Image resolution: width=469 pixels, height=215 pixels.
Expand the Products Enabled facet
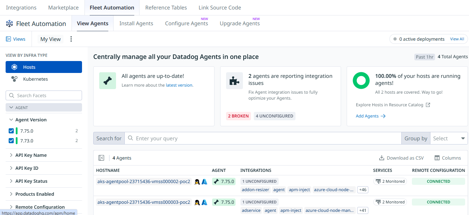[x=34, y=194]
